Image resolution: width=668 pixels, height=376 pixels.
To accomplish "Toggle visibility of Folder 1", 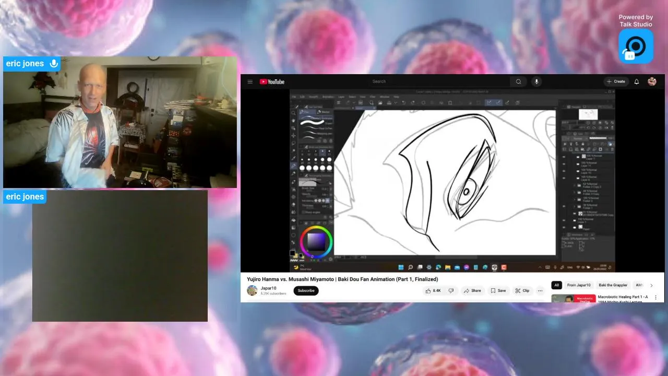I will pos(564,206).
